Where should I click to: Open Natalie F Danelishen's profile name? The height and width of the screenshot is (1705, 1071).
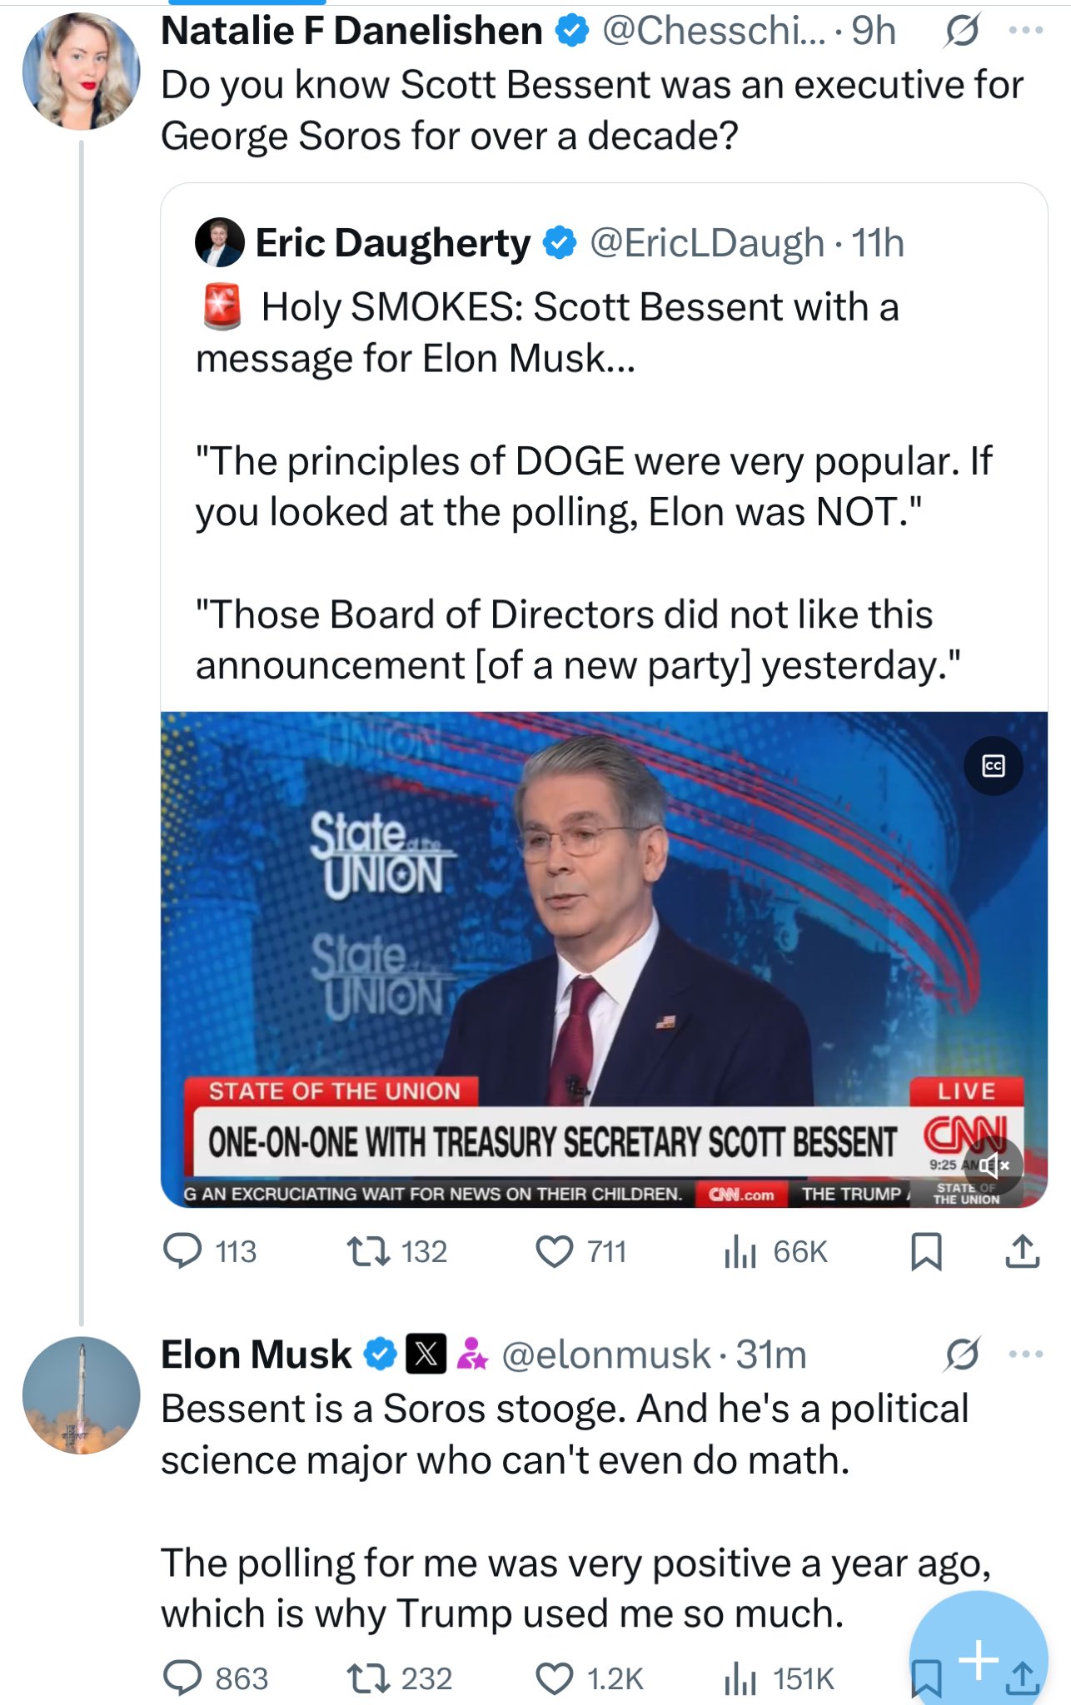point(351,32)
